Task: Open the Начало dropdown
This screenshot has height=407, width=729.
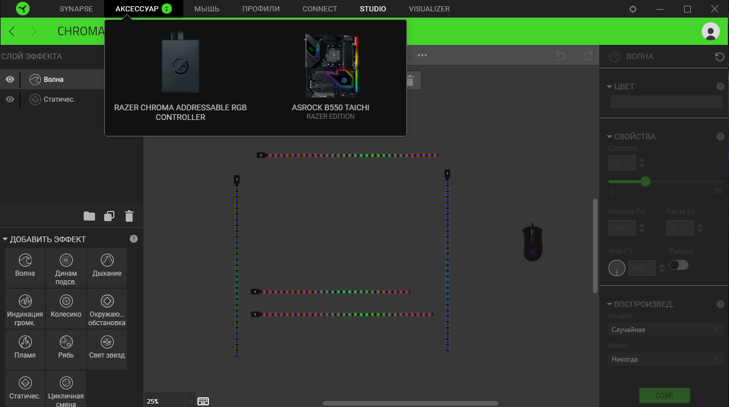Action: 666,330
